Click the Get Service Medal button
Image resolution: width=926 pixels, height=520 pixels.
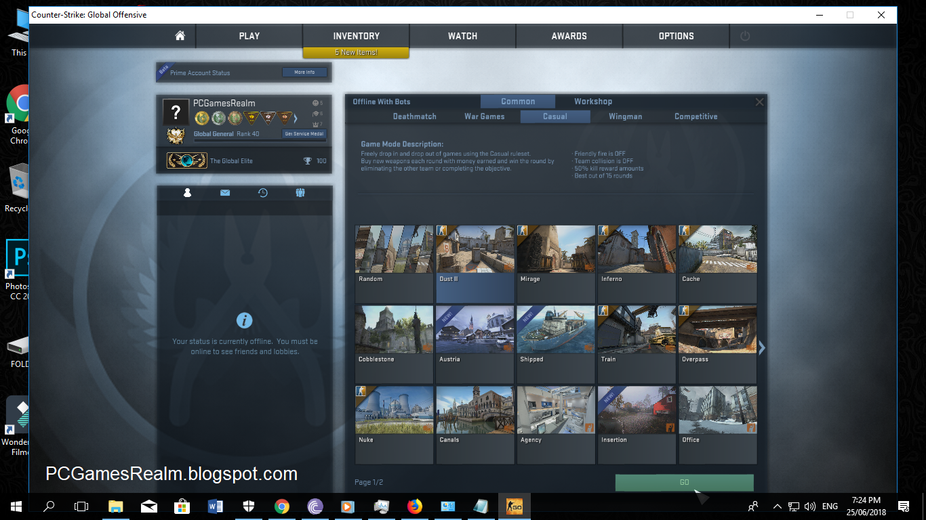click(x=304, y=134)
